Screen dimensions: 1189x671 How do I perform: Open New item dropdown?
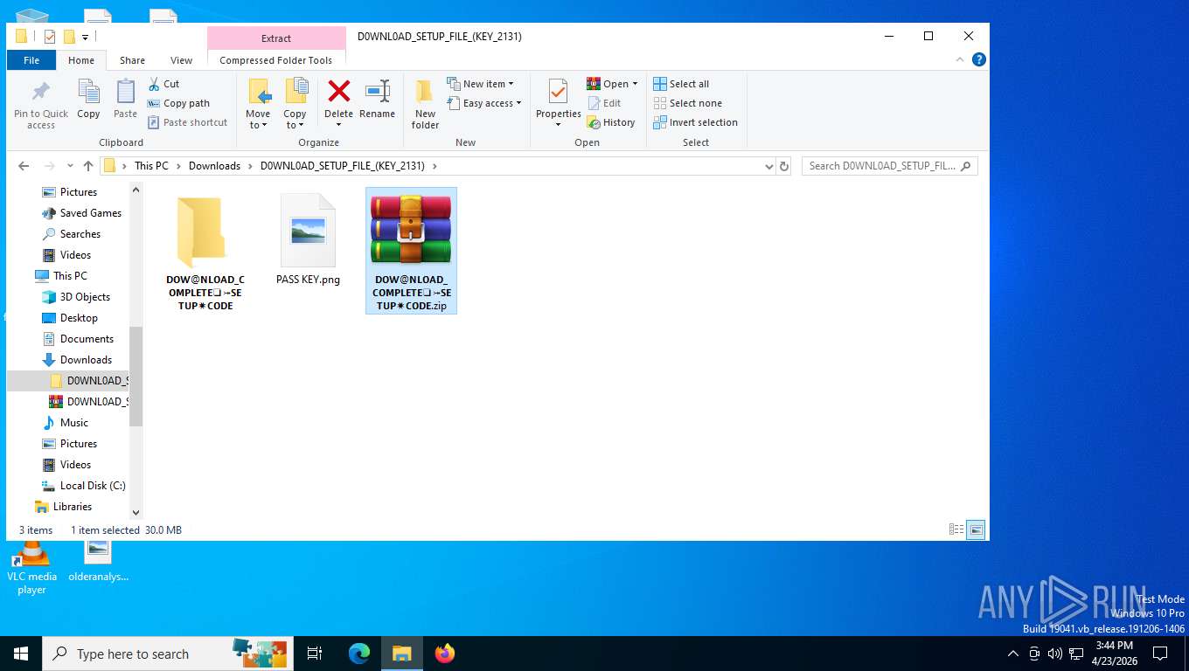(x=480, y=84)
